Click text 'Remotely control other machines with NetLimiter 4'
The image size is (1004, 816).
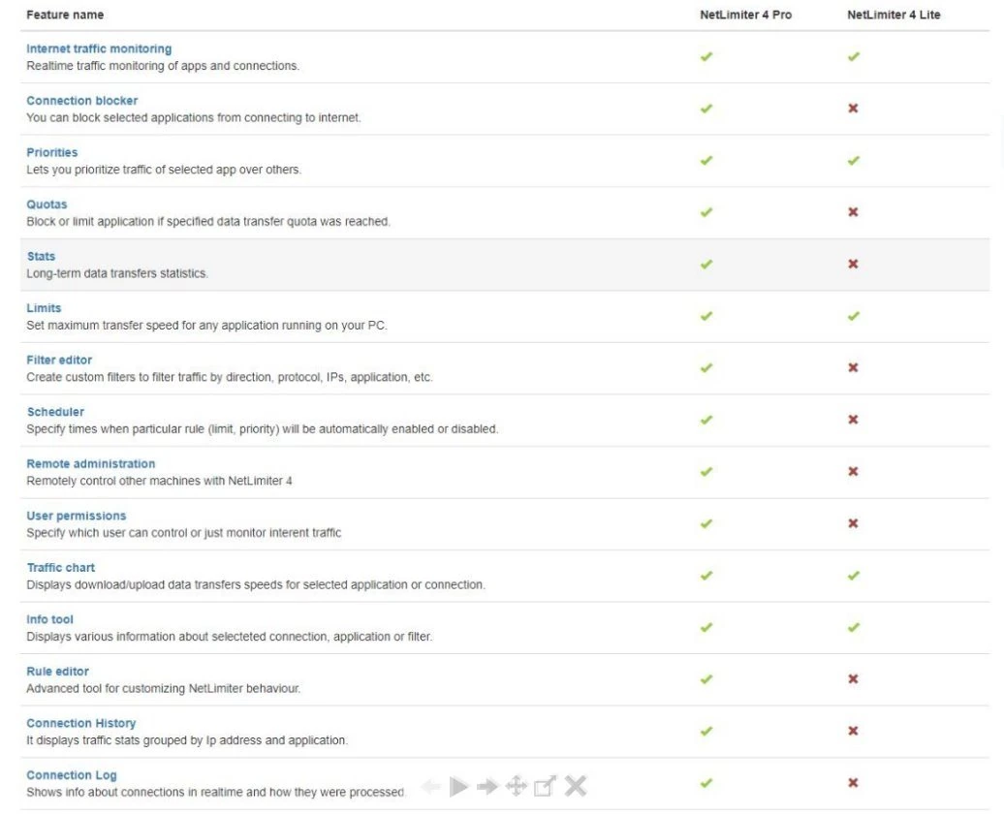[x=160, y=481]
